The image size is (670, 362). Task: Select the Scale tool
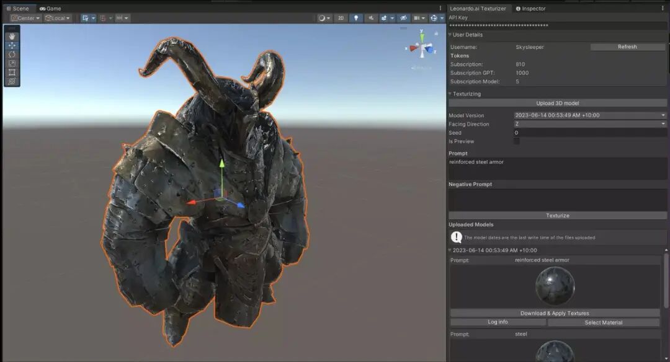12,64
